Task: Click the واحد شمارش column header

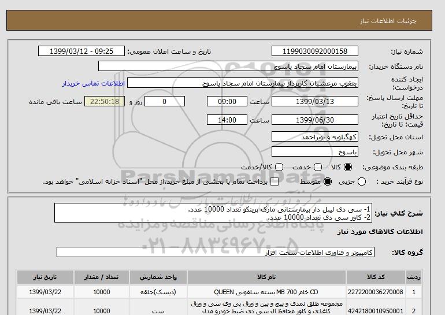Action: tap(158, 277)
